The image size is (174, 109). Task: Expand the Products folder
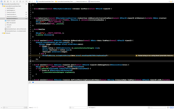(x=2, y=33)
